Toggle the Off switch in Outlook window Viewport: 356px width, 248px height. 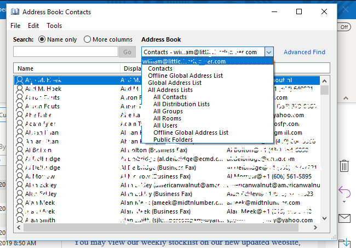point(344,27)
